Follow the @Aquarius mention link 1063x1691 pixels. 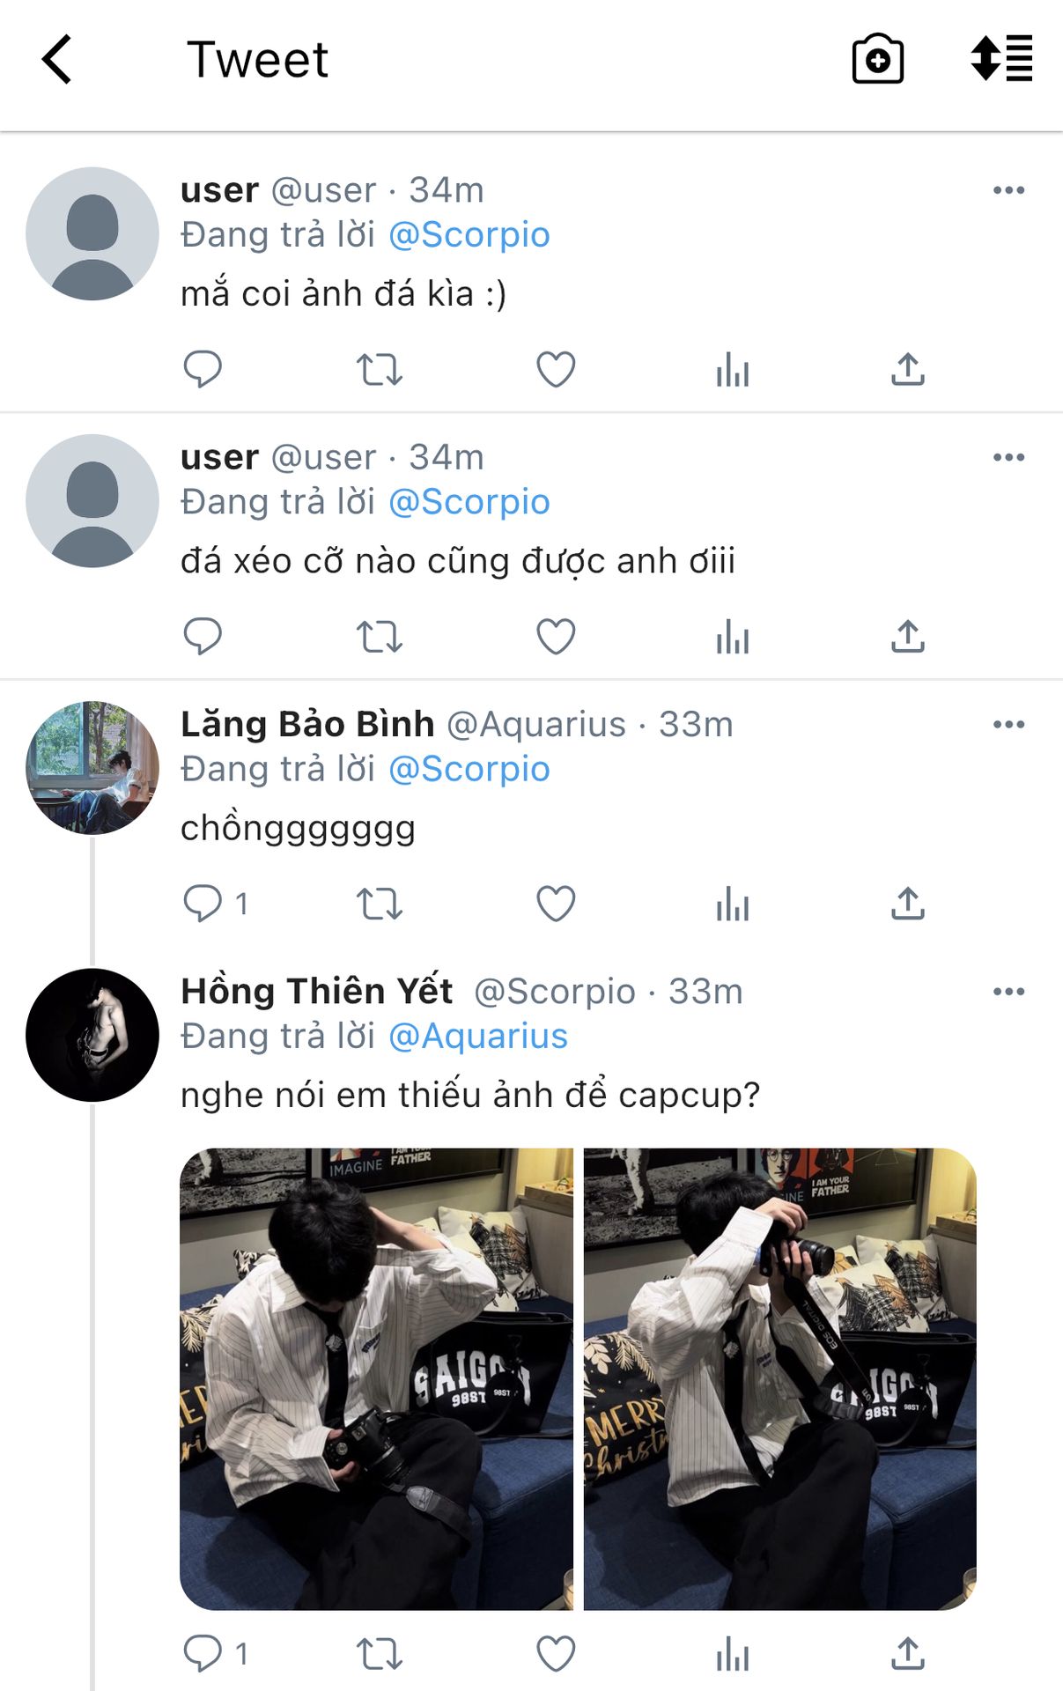pos(478,1037)
